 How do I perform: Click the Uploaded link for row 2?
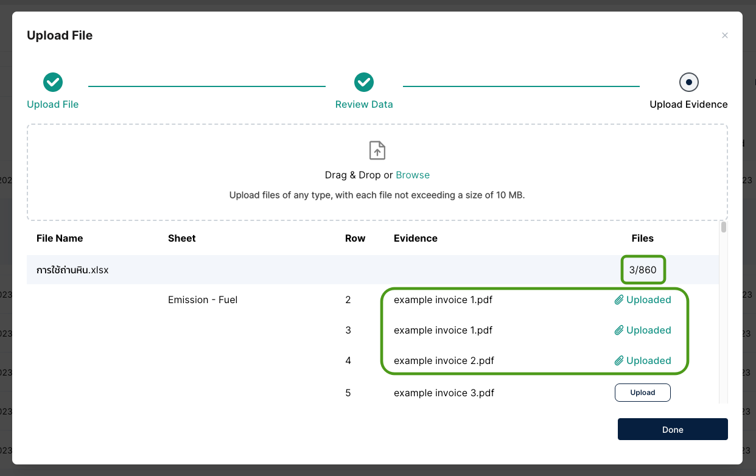[x=648, y=300]
